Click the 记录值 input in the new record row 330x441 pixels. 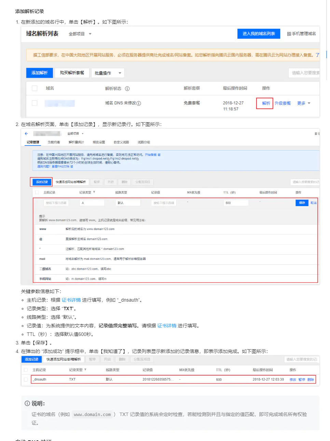(x=164, y=203)
